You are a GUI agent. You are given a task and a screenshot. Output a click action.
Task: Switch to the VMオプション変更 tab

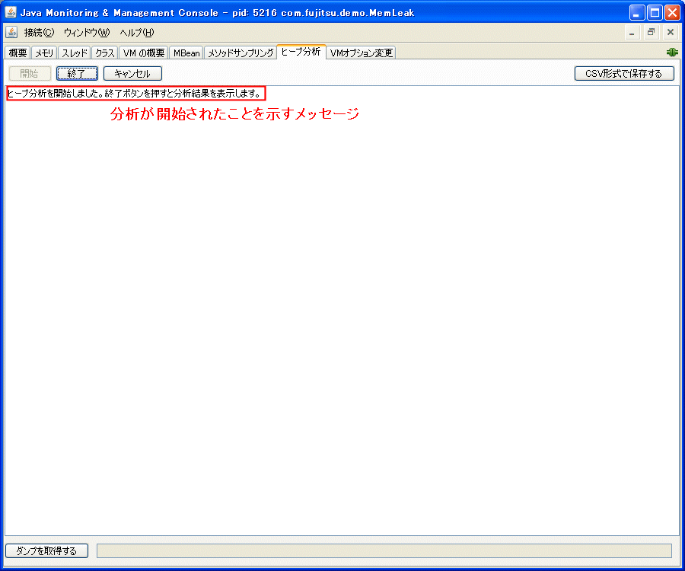tap(362, 53)
